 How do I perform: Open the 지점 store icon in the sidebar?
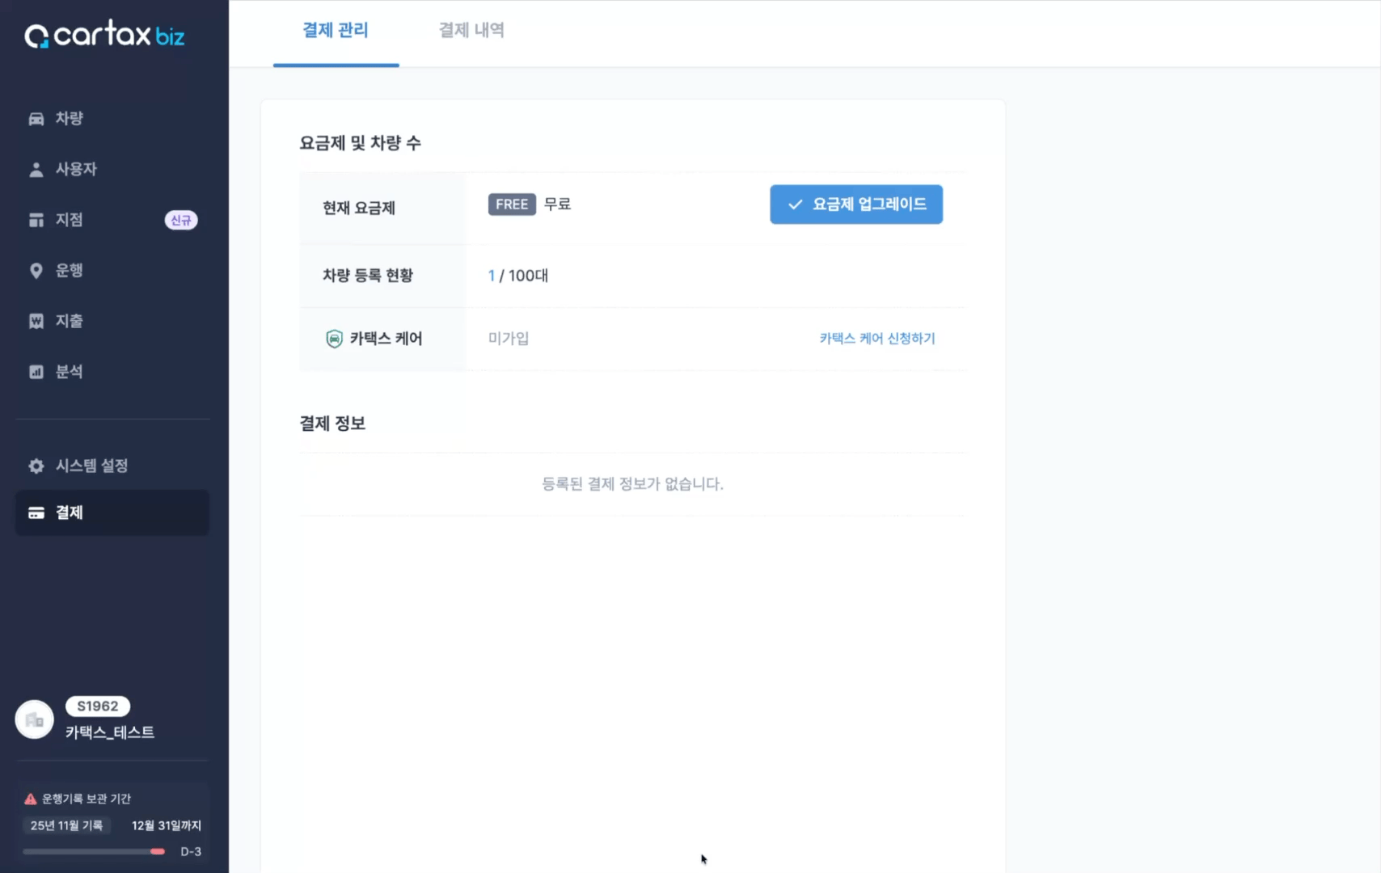tap(36, 220)
